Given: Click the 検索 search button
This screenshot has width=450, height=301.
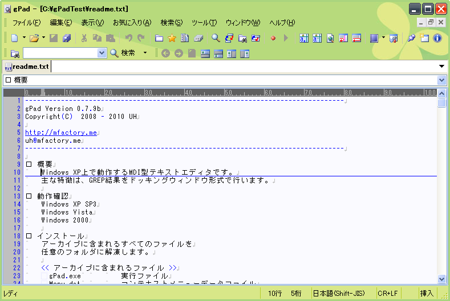Looking at the screenshot, I should (x=123, y=53).
